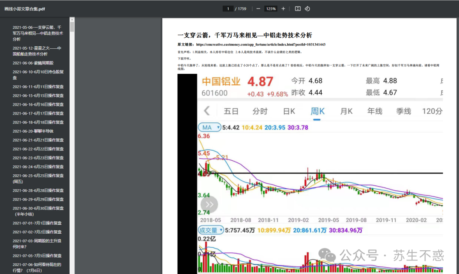Rotate the document with the rotate icon

(307, 9)
